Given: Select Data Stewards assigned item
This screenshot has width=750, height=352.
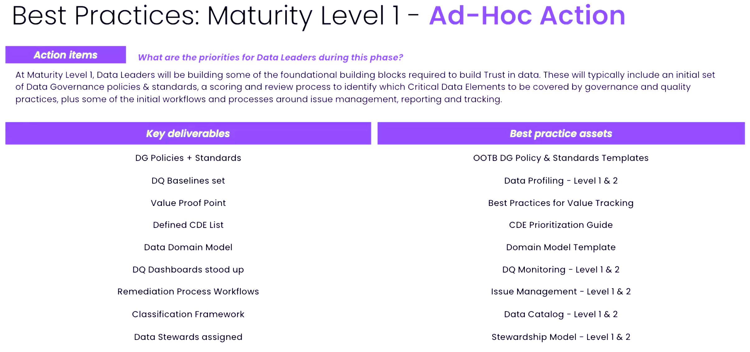Looking at the screenshot, I should click(x=188, y=337).
